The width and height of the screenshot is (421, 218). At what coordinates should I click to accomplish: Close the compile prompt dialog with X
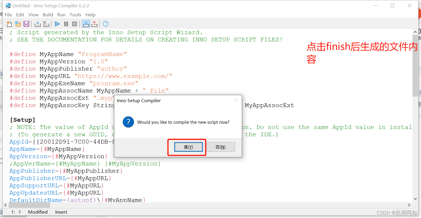(x=236, y=101)
